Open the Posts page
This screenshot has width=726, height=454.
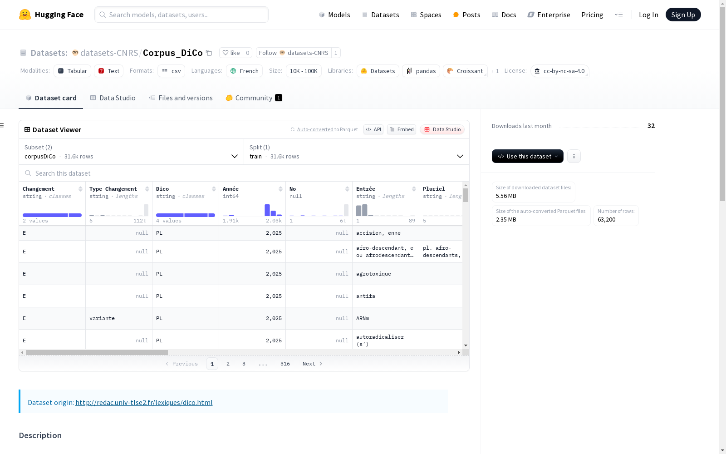pos(466,15)
